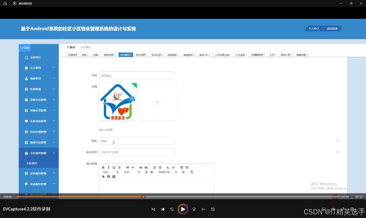The image size is (366, 218).
Task: Open the 文本 text style dropdown
Action: 131,172
